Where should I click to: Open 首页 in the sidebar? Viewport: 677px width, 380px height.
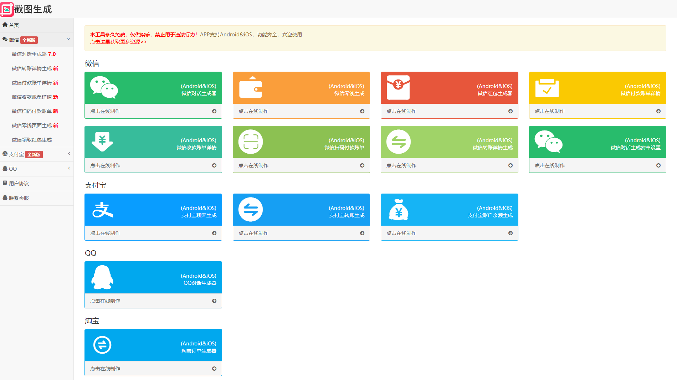[14, 25]
